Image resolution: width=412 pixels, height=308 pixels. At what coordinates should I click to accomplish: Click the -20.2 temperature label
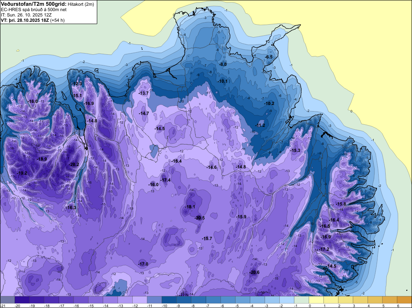point(74,165)
